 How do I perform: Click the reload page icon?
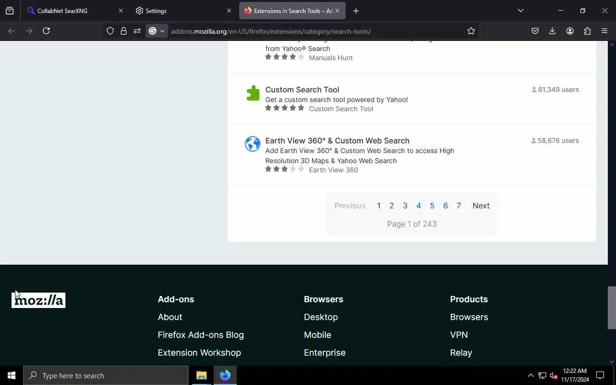[46, 31]
